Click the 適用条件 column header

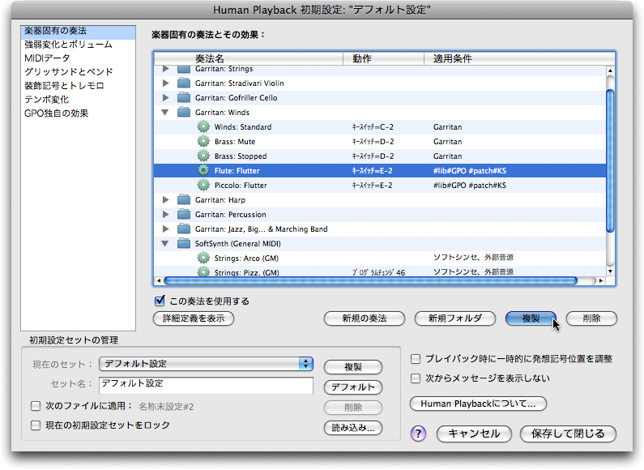pyautogui.click(x=519, y=58)
